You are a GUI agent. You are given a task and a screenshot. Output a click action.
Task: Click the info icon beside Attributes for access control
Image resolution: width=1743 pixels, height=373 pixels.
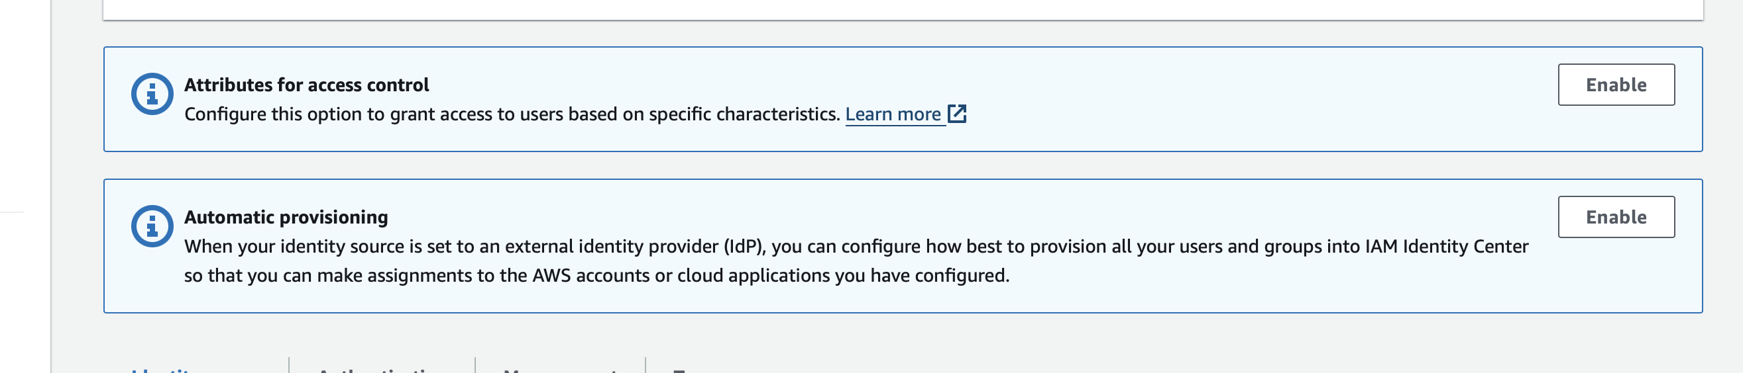click(152, 94)
